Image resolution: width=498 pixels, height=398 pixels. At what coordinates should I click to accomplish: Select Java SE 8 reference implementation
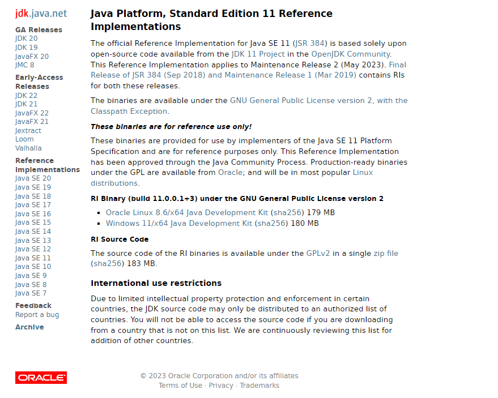[x=31, y=284]
